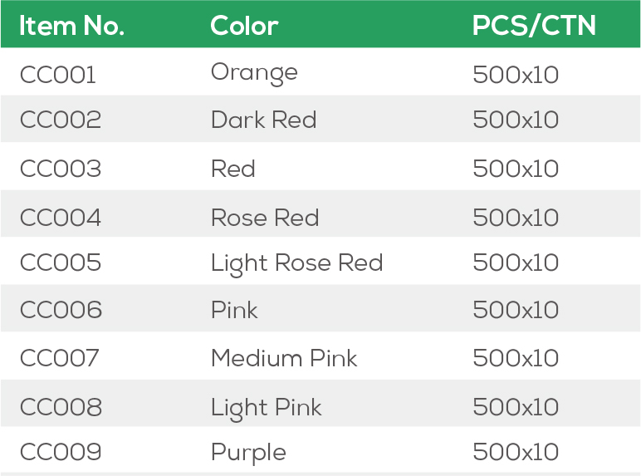Screen dimensions: 641x476
Task: Select the Rose Red color cell
Action: click(x=265, y=218)
